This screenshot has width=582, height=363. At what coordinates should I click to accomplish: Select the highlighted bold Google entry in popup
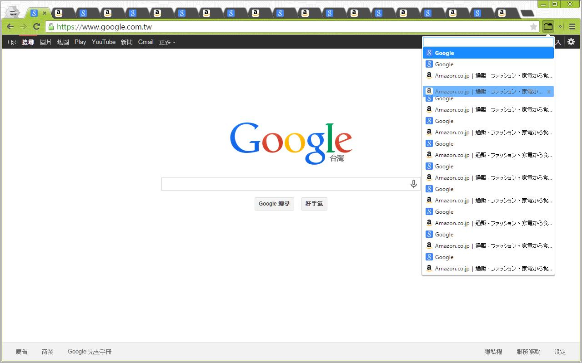(488, 53)
